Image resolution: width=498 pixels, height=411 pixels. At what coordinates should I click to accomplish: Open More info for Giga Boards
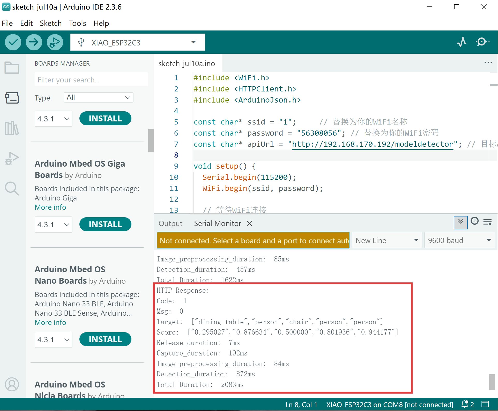[50, 207]
